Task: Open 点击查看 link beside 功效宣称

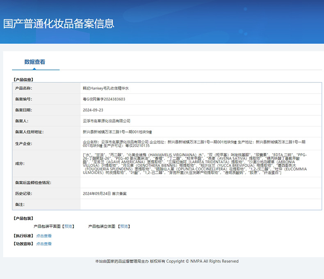Action: pyautogui.click(x=44, y=244)
